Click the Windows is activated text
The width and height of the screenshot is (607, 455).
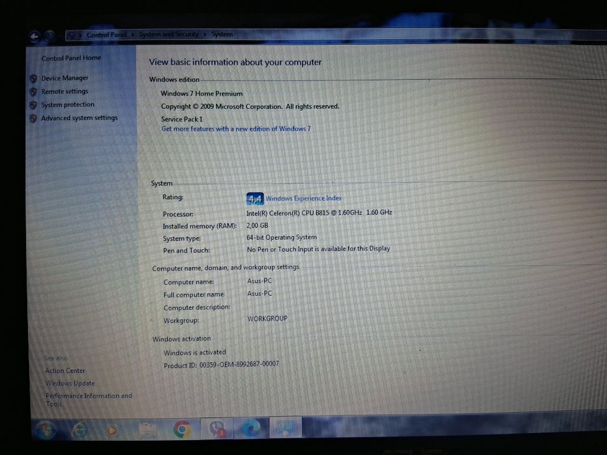click(195, 352)
